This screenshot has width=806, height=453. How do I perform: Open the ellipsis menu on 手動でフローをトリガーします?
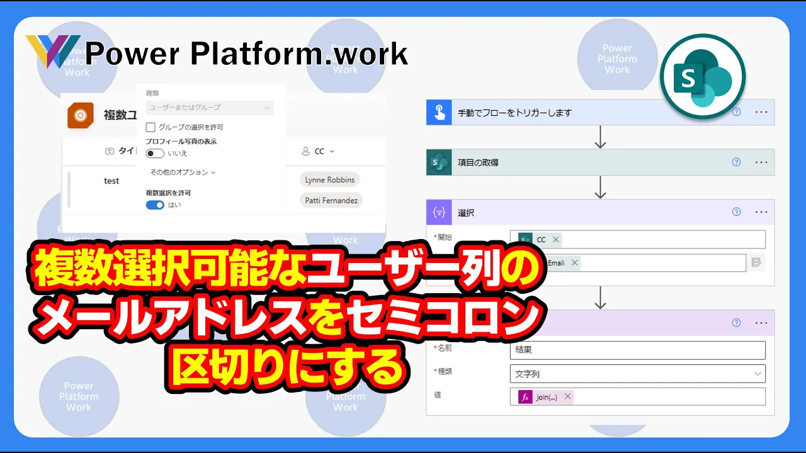click(761, 112)
